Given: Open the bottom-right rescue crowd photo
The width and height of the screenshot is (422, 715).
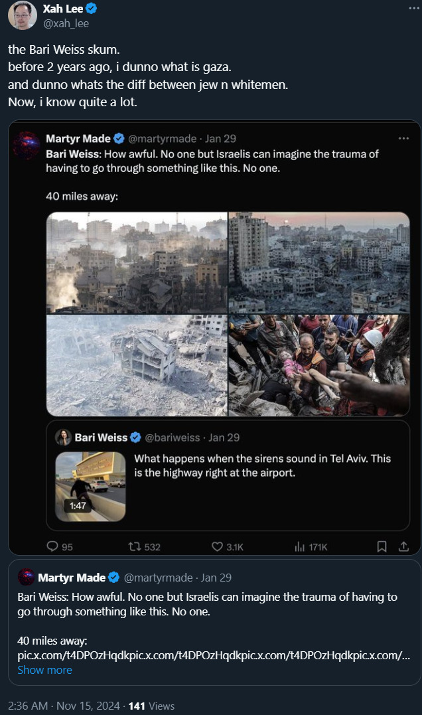Looking at the screenshot, I should click(x=319, y=365).
